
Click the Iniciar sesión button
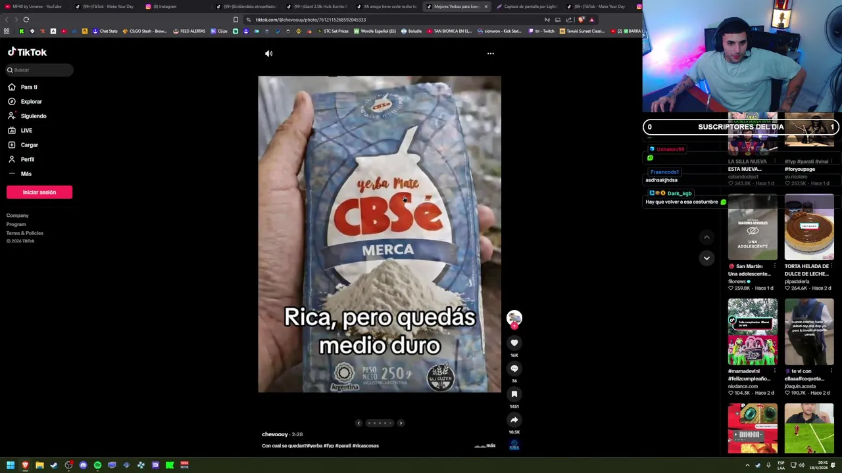pyautogui.click(x=39, y=192)
